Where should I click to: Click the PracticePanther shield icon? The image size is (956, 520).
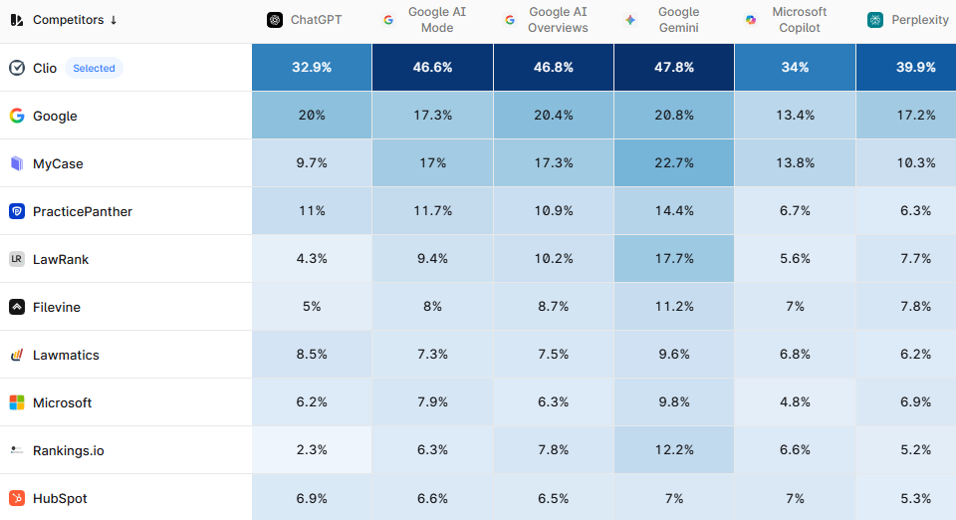click(17, 211)
